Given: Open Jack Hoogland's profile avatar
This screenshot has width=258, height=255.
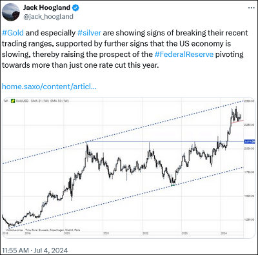Looking at the screenshot, I should [x=11, y=12].
